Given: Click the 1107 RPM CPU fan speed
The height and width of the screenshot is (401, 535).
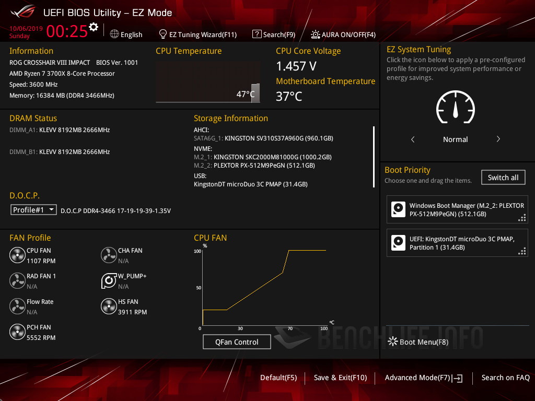Looking at the screenshot, I should [x=41, y=261].
